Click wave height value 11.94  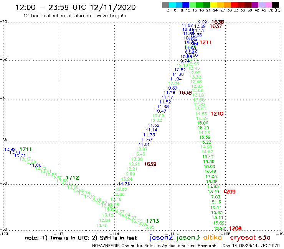176,79
